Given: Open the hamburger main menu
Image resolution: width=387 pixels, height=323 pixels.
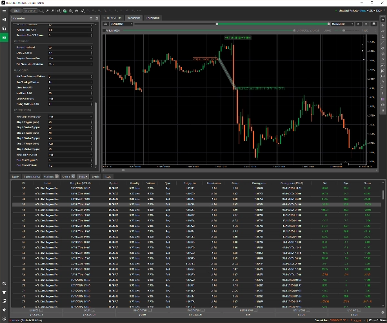Looking at the screenshot, I should click(5, 11).
